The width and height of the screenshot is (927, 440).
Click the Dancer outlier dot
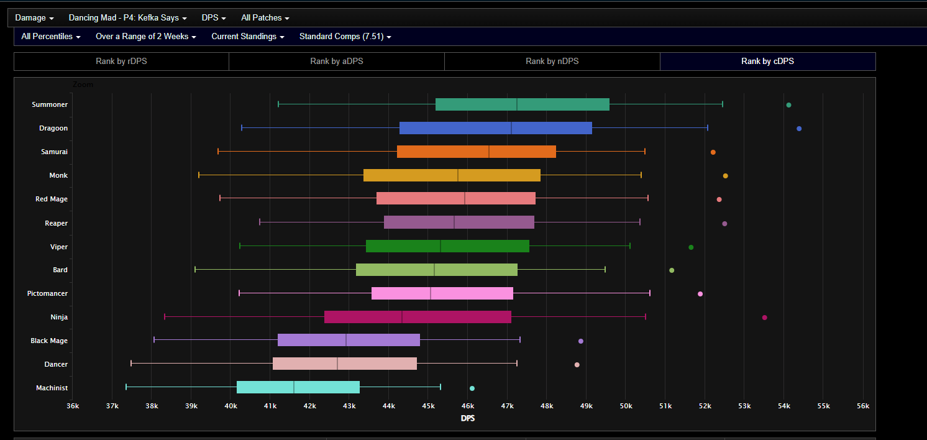(x=577, y=365)
